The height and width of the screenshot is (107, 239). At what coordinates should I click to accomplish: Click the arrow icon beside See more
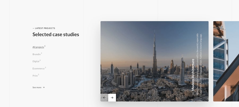(44, 87)
